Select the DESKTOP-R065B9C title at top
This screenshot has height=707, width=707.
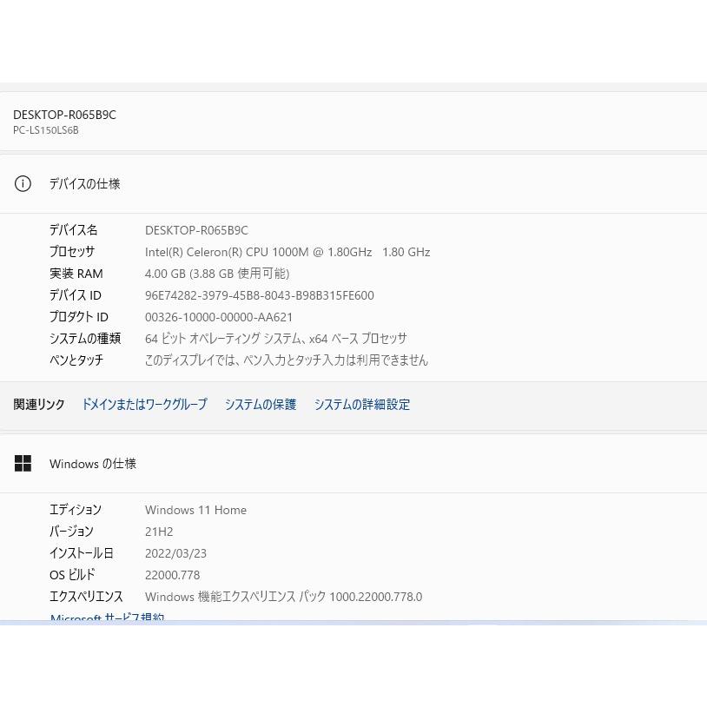64,115
